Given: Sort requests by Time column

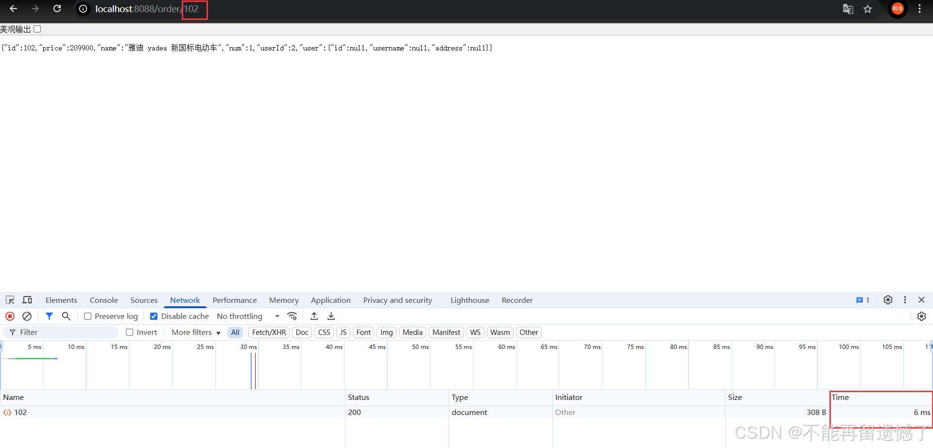Looking at the screenshot, I should [x=881, y=398].
